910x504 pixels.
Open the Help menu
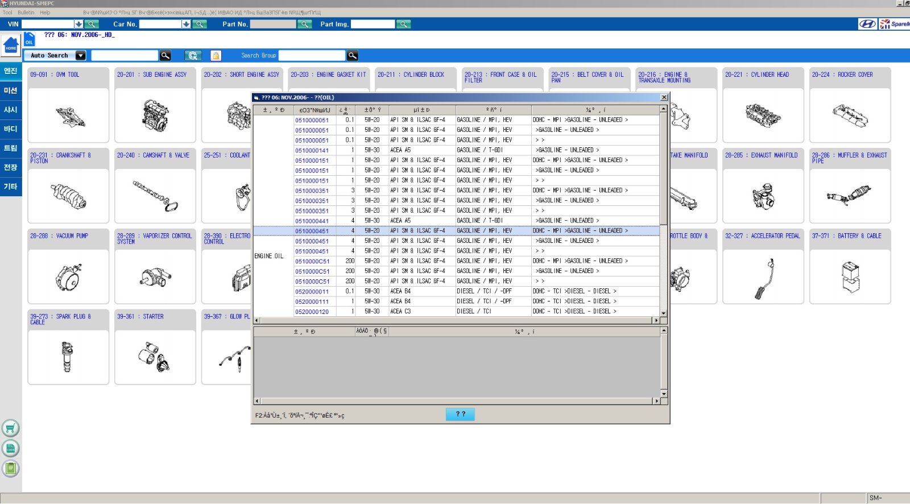pos(45,13)
